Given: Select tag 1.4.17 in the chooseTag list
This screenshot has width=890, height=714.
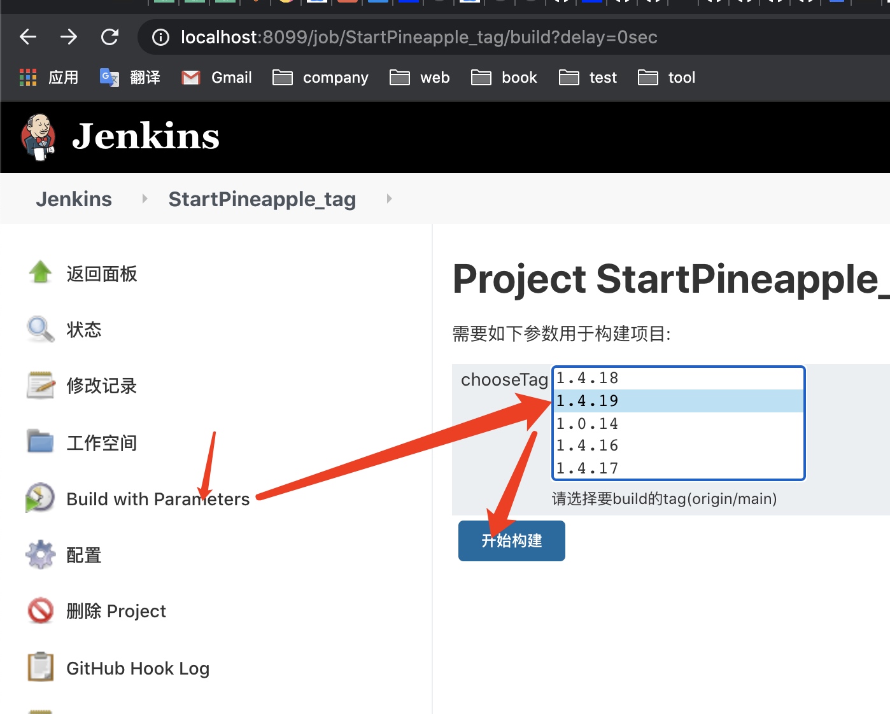Looking at the screenshot, I should [x=586, y=468].
